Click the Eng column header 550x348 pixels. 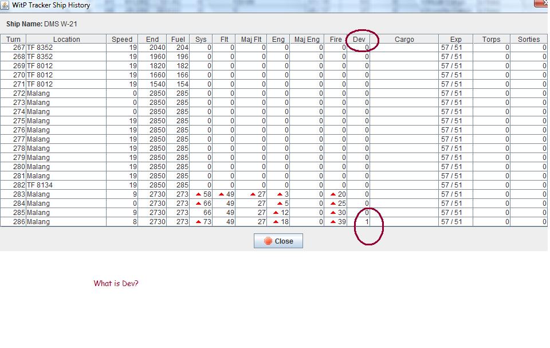(278, 40)
